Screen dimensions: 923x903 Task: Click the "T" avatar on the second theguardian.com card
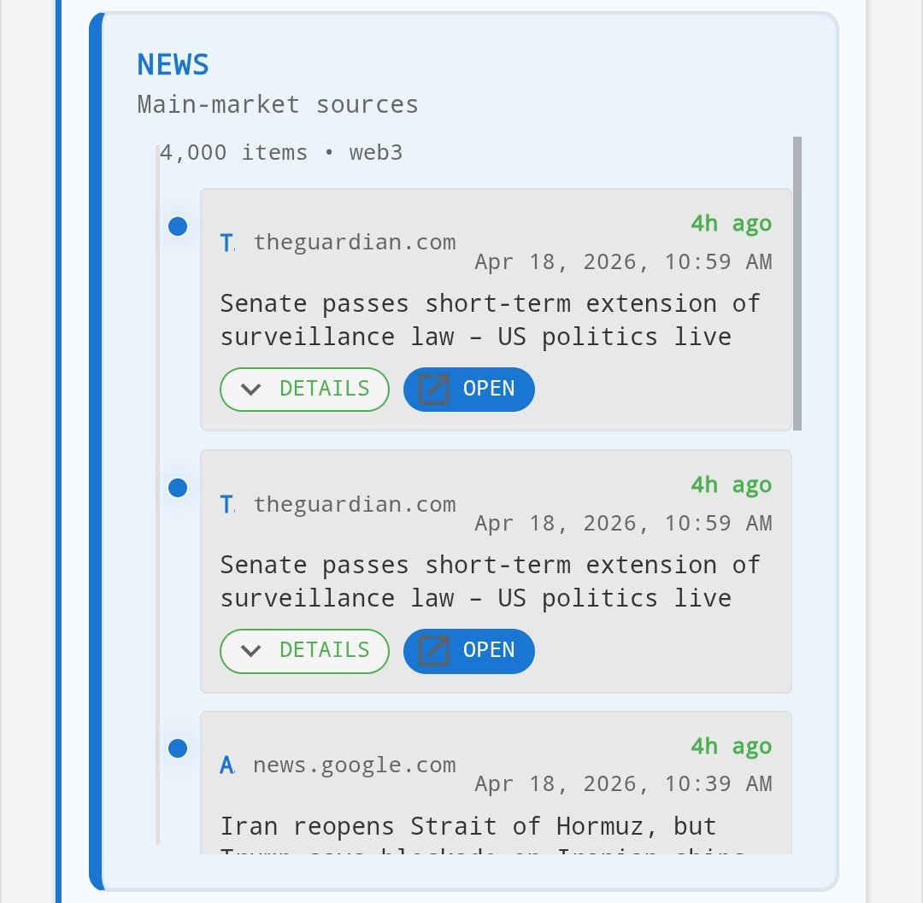click(x=227, y=504)
